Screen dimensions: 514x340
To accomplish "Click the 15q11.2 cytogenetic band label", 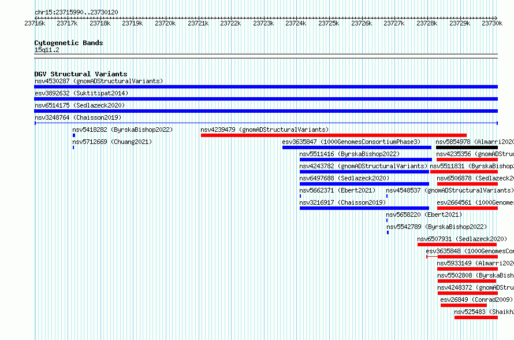I will click(47, 50).
